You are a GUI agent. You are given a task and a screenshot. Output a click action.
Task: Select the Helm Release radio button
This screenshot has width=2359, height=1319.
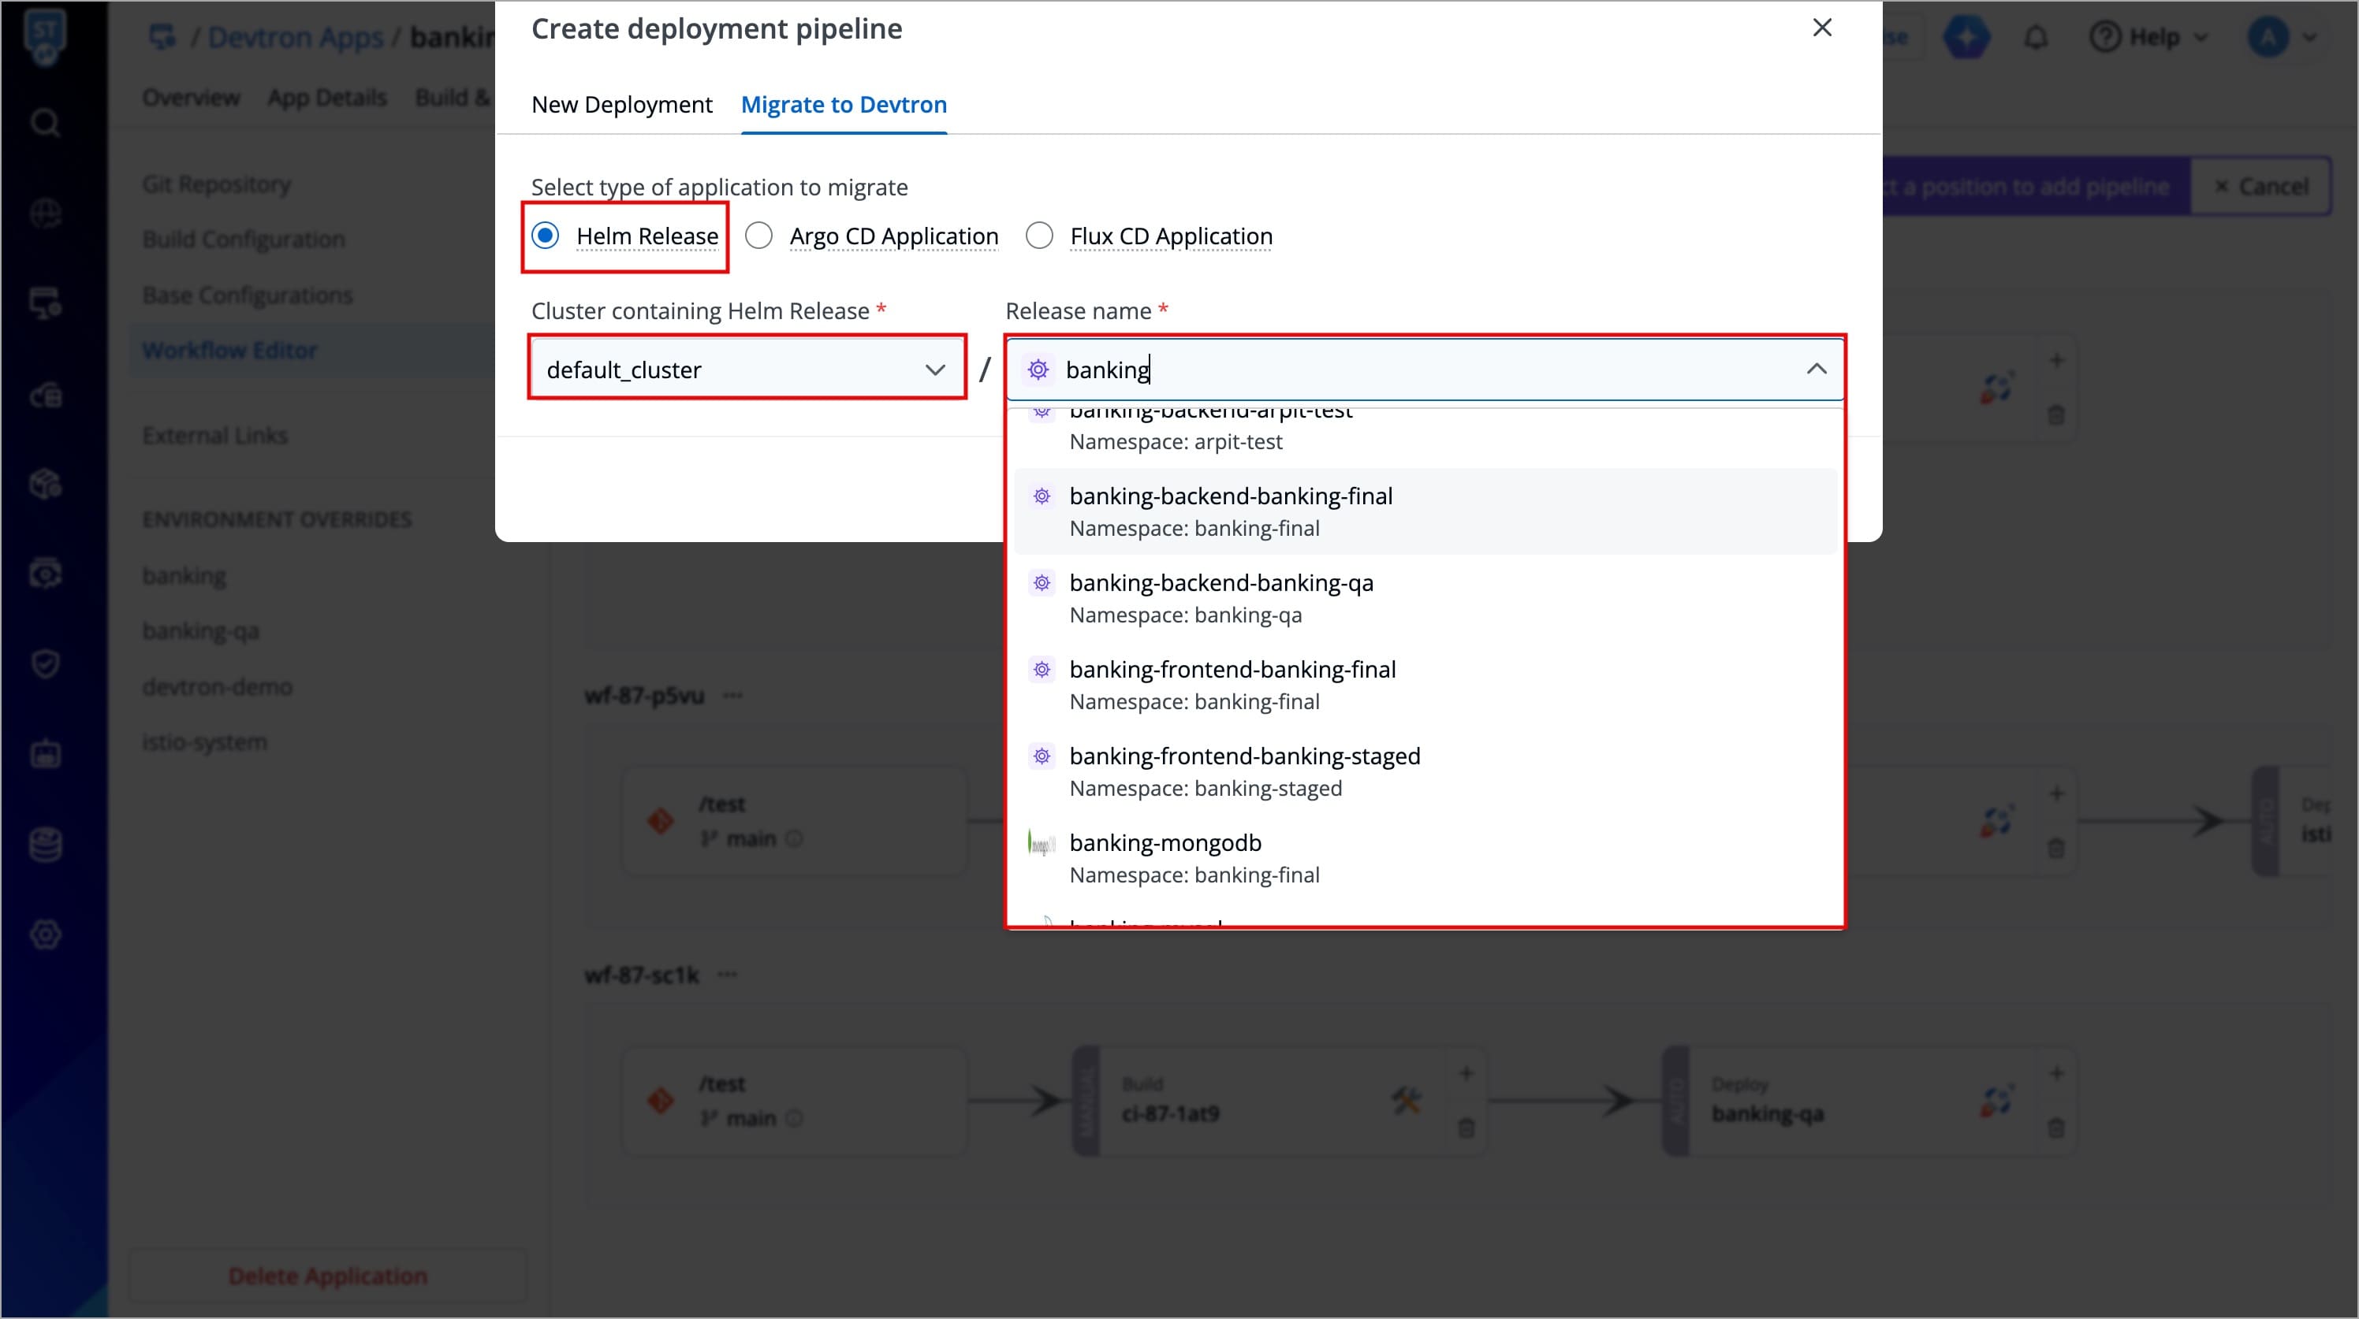point(546,236)
